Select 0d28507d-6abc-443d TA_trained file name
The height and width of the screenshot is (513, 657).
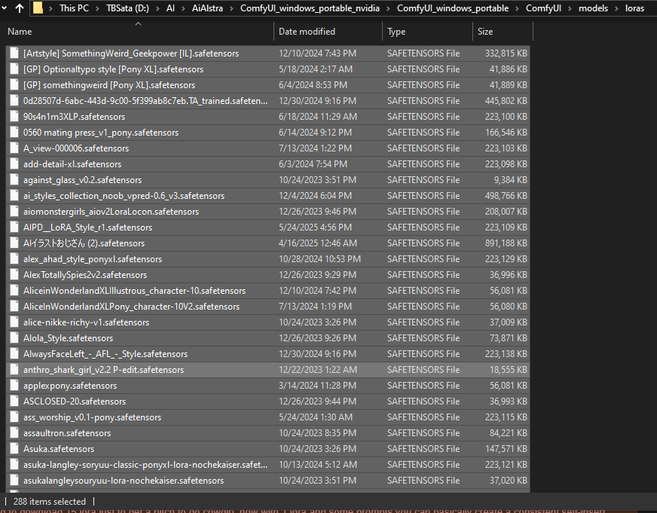tap(145, 101)
